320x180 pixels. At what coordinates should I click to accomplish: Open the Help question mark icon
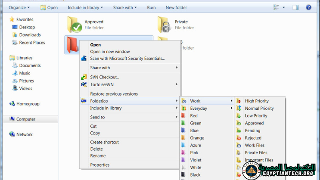pyautogui.click(x=308, y=7)
